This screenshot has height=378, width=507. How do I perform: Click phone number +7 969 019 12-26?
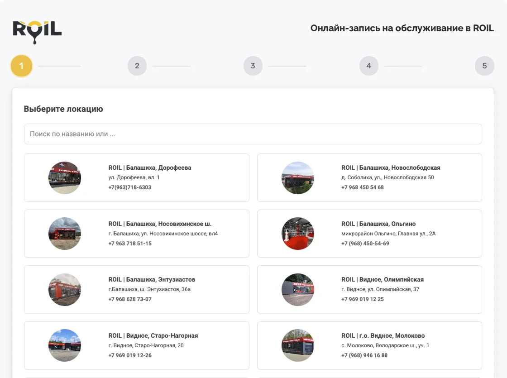(129, 355)
